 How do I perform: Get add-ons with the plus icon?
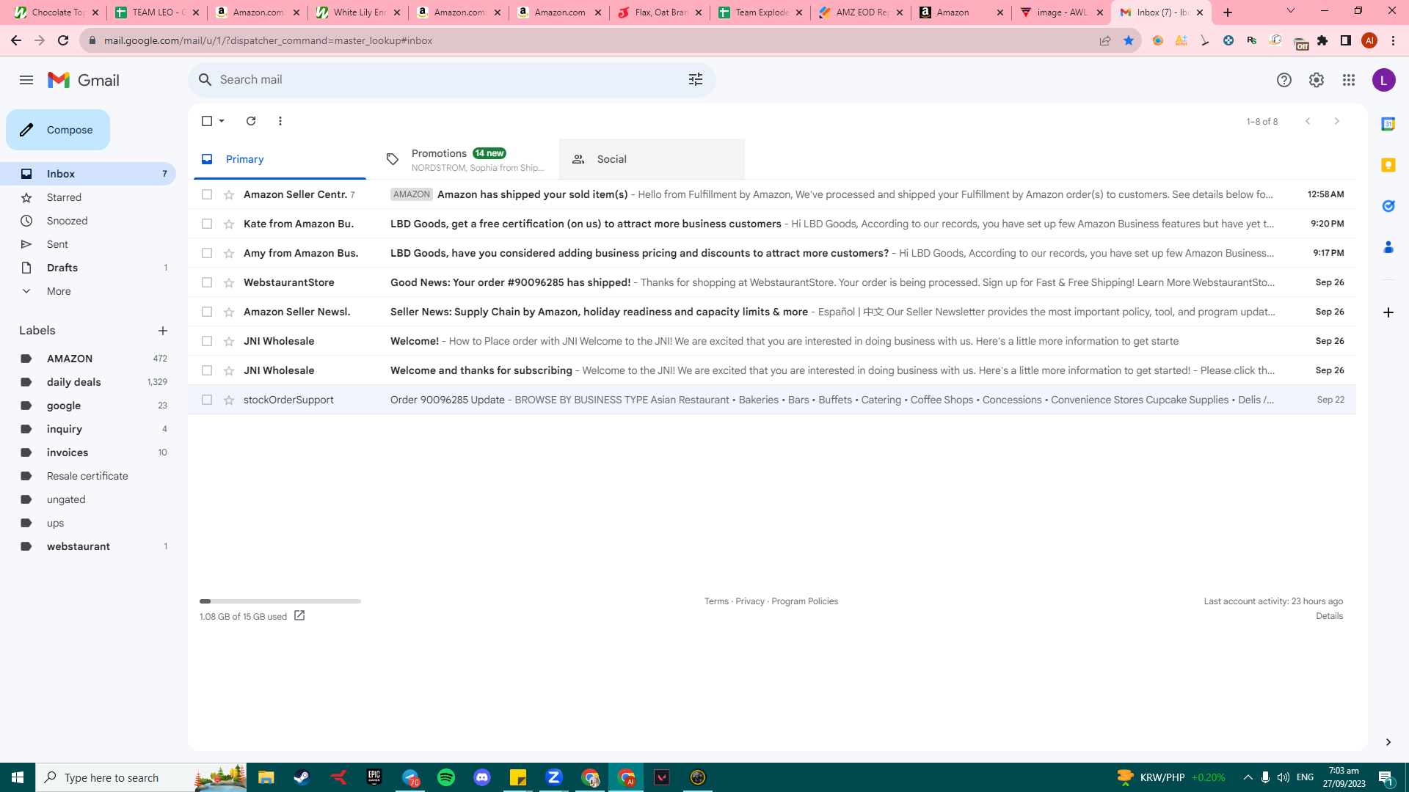(x=1388, y=312)
